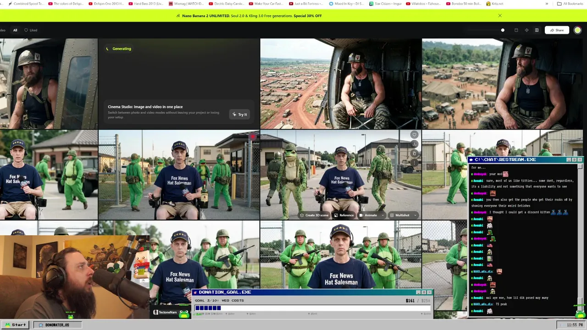
Task: Click the Reference button on image
Action: (x=344, y=215)
